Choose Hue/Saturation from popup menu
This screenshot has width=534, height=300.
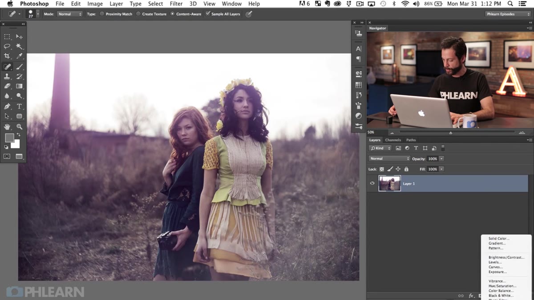pyautogui.click(x=502, y=286)
